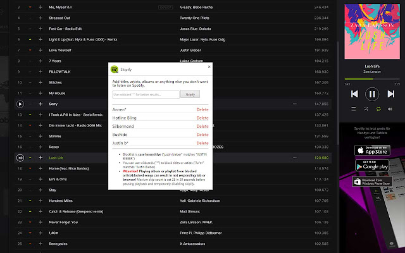This screenshot has height=253, width=405.
Task: Play the song Sorry
Action: (x=20, y=104)
